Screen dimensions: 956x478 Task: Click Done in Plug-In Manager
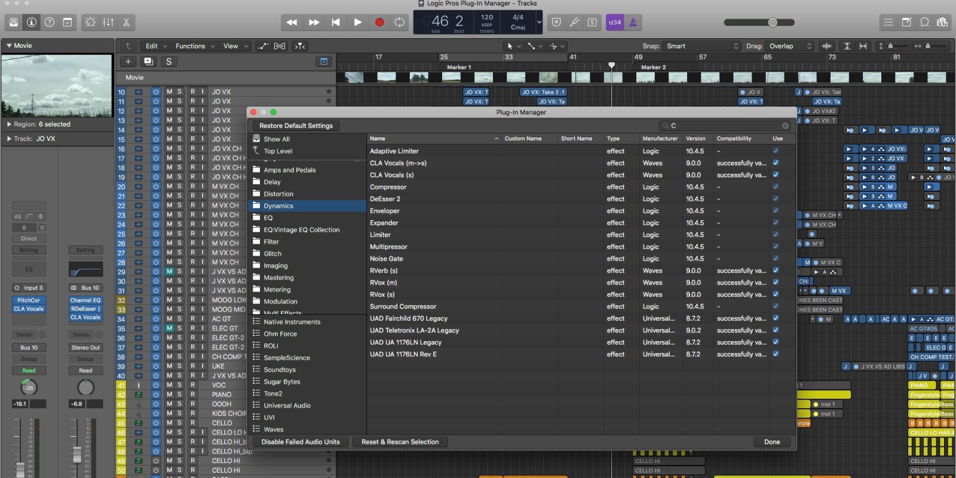tap(771, 442)
